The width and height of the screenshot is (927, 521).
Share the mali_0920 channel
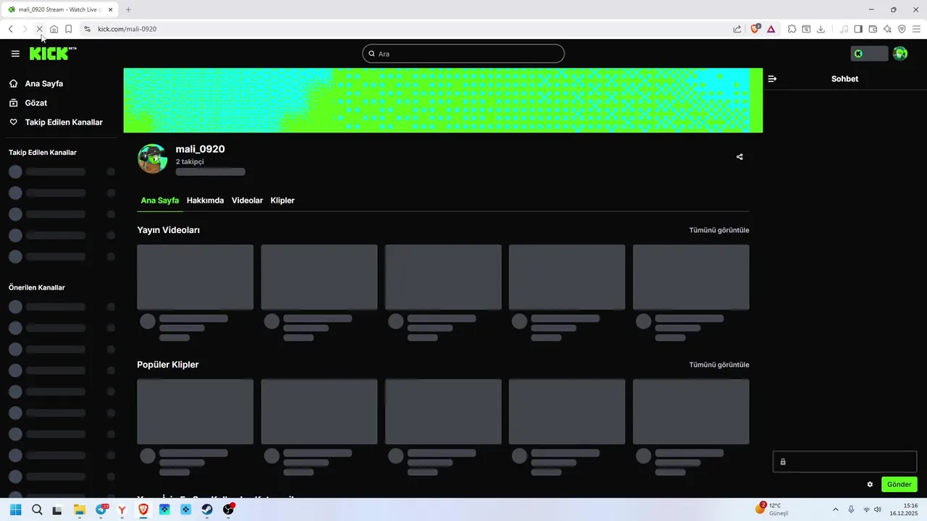(x=739, y=157)
